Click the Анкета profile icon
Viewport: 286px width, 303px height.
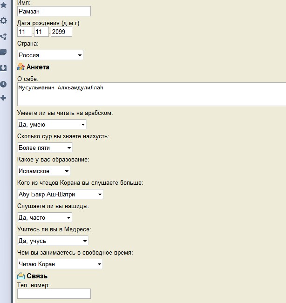pyautogui.click(x=21, y=67)
